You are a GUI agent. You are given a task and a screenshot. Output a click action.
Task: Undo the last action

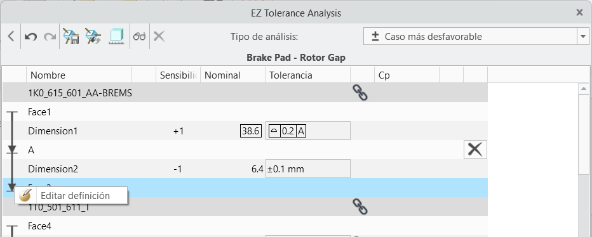tap(30, 37)
